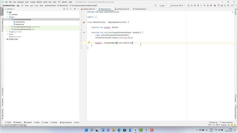238x133 pixels.
Task: Open Android Studio from the Windows taskbar
Action: (x=135, y=130)
